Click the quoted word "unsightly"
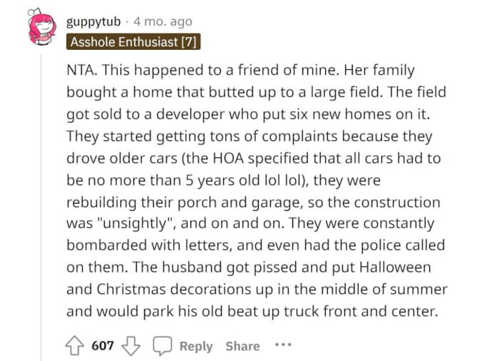 click(x=136, y=224)
